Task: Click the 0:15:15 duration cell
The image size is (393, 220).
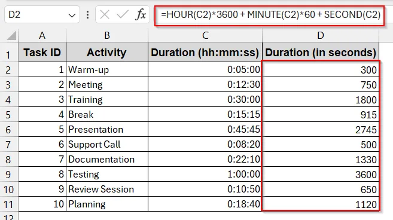Action: click(205, 115)
